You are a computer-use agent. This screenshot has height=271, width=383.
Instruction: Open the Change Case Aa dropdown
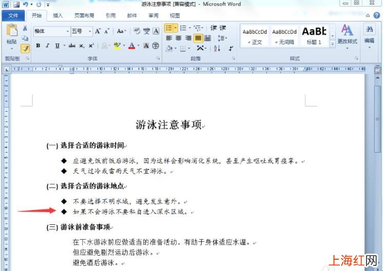pos(121,31)
